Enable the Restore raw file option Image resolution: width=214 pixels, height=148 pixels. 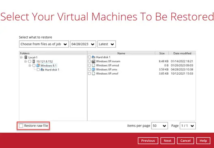(21, 126)
